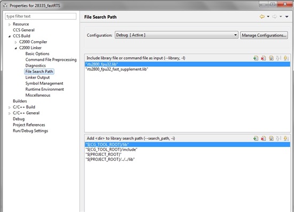Select Debug in the tree
Image resolution: width=294 pixels, height=212 pixels.
point(19,119)
